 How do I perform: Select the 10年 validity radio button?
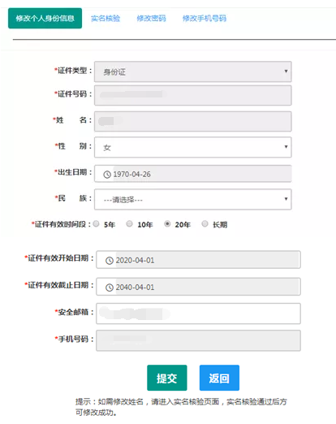click(130, 224)
